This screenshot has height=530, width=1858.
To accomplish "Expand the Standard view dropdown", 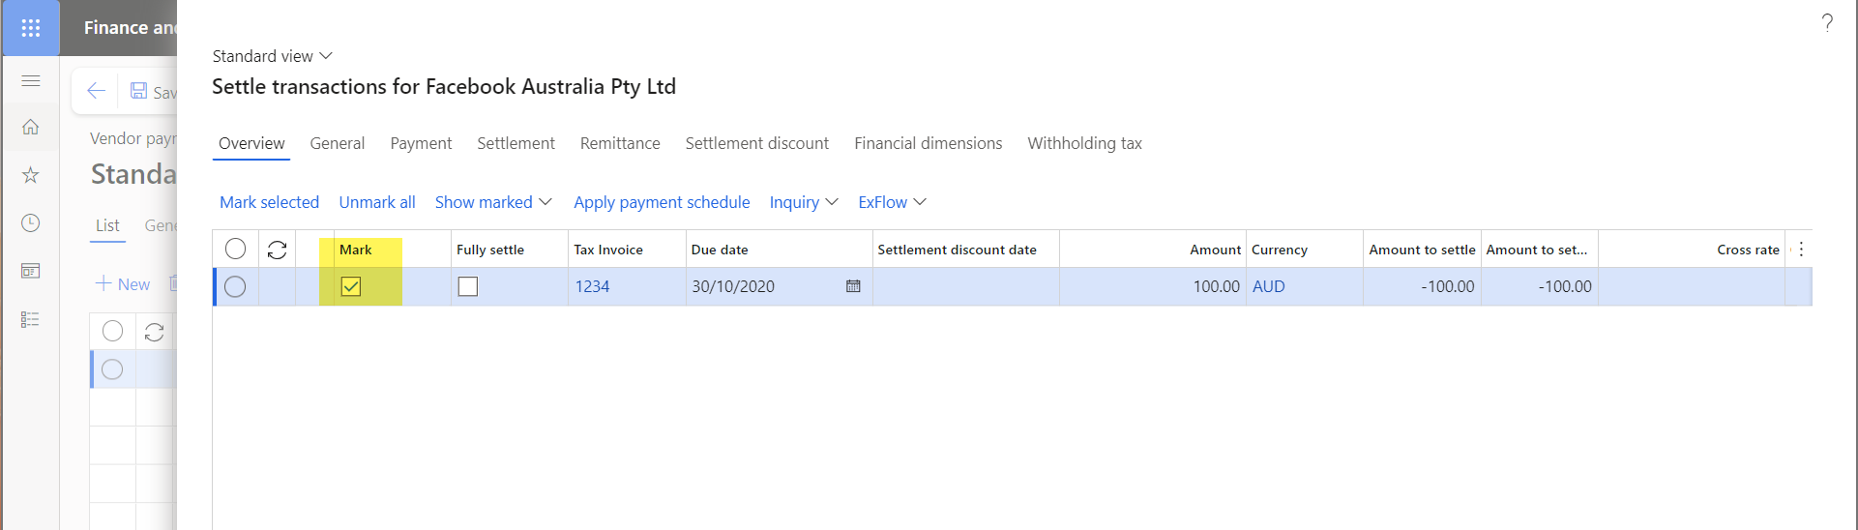I will 272,56.
